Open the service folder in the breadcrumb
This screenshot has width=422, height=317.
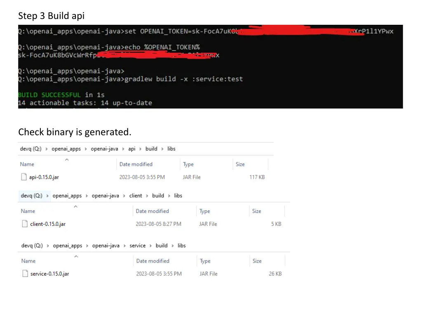(138, 246)
